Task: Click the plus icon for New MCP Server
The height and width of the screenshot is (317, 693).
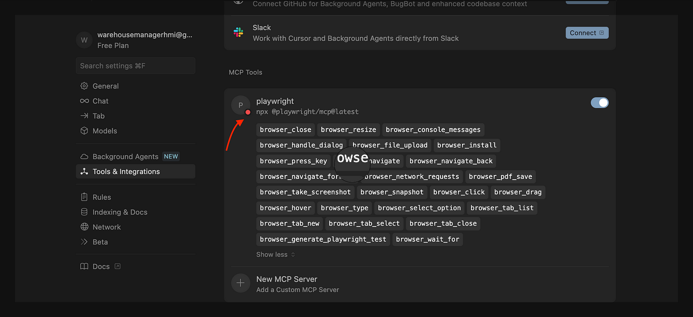Action: pyautogui.click(x=240, y=283)
